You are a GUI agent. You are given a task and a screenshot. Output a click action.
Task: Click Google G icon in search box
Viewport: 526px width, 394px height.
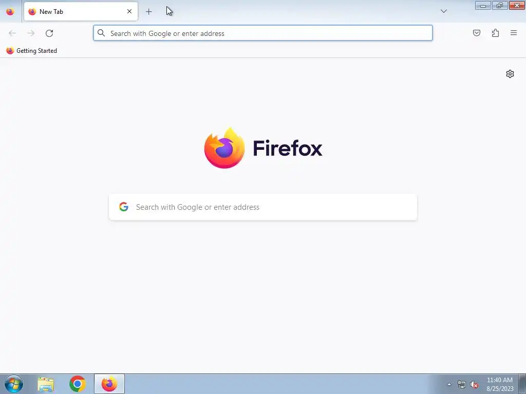click(124, 207)
